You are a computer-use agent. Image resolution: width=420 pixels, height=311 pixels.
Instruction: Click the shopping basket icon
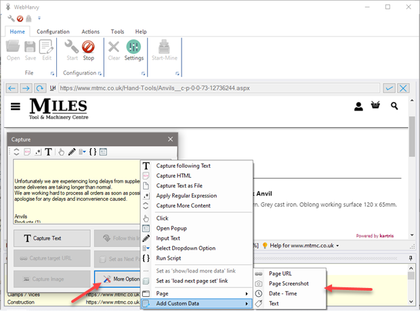[x=376, y=106]
